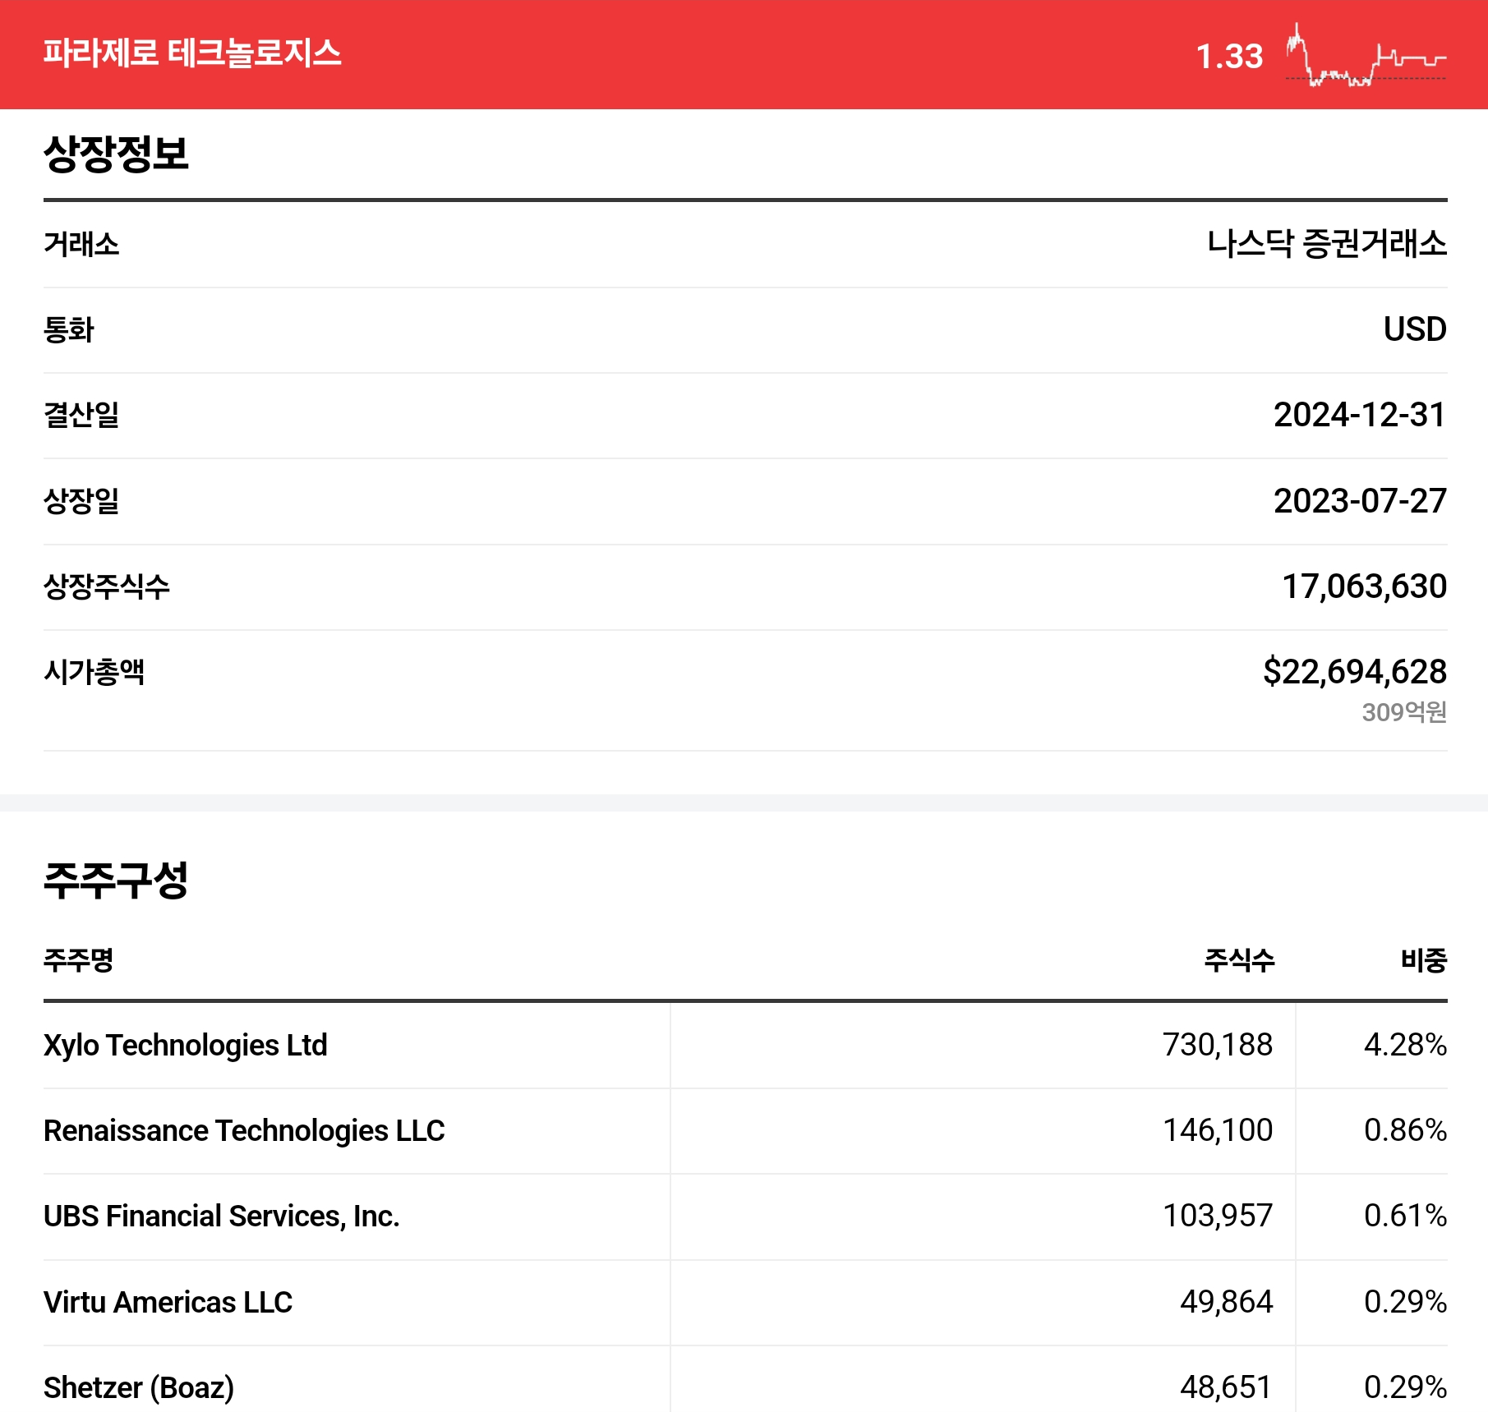Click the current price 1.33

1229,57
